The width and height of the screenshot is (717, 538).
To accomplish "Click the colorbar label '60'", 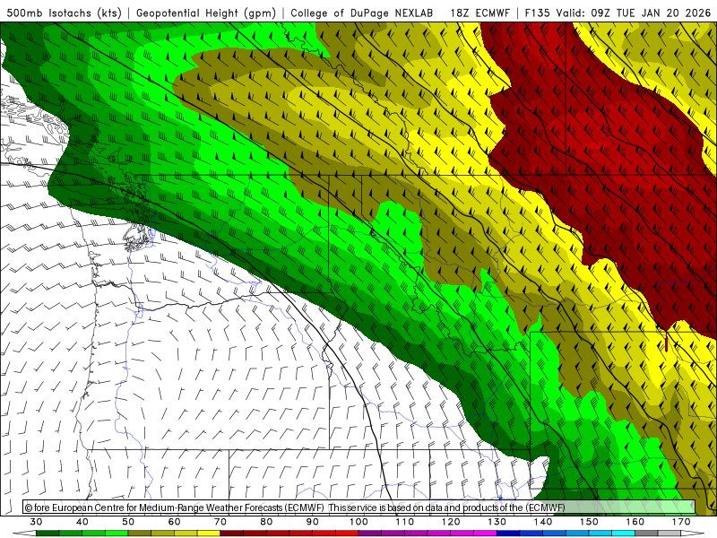I will click(x=174, y=522).
